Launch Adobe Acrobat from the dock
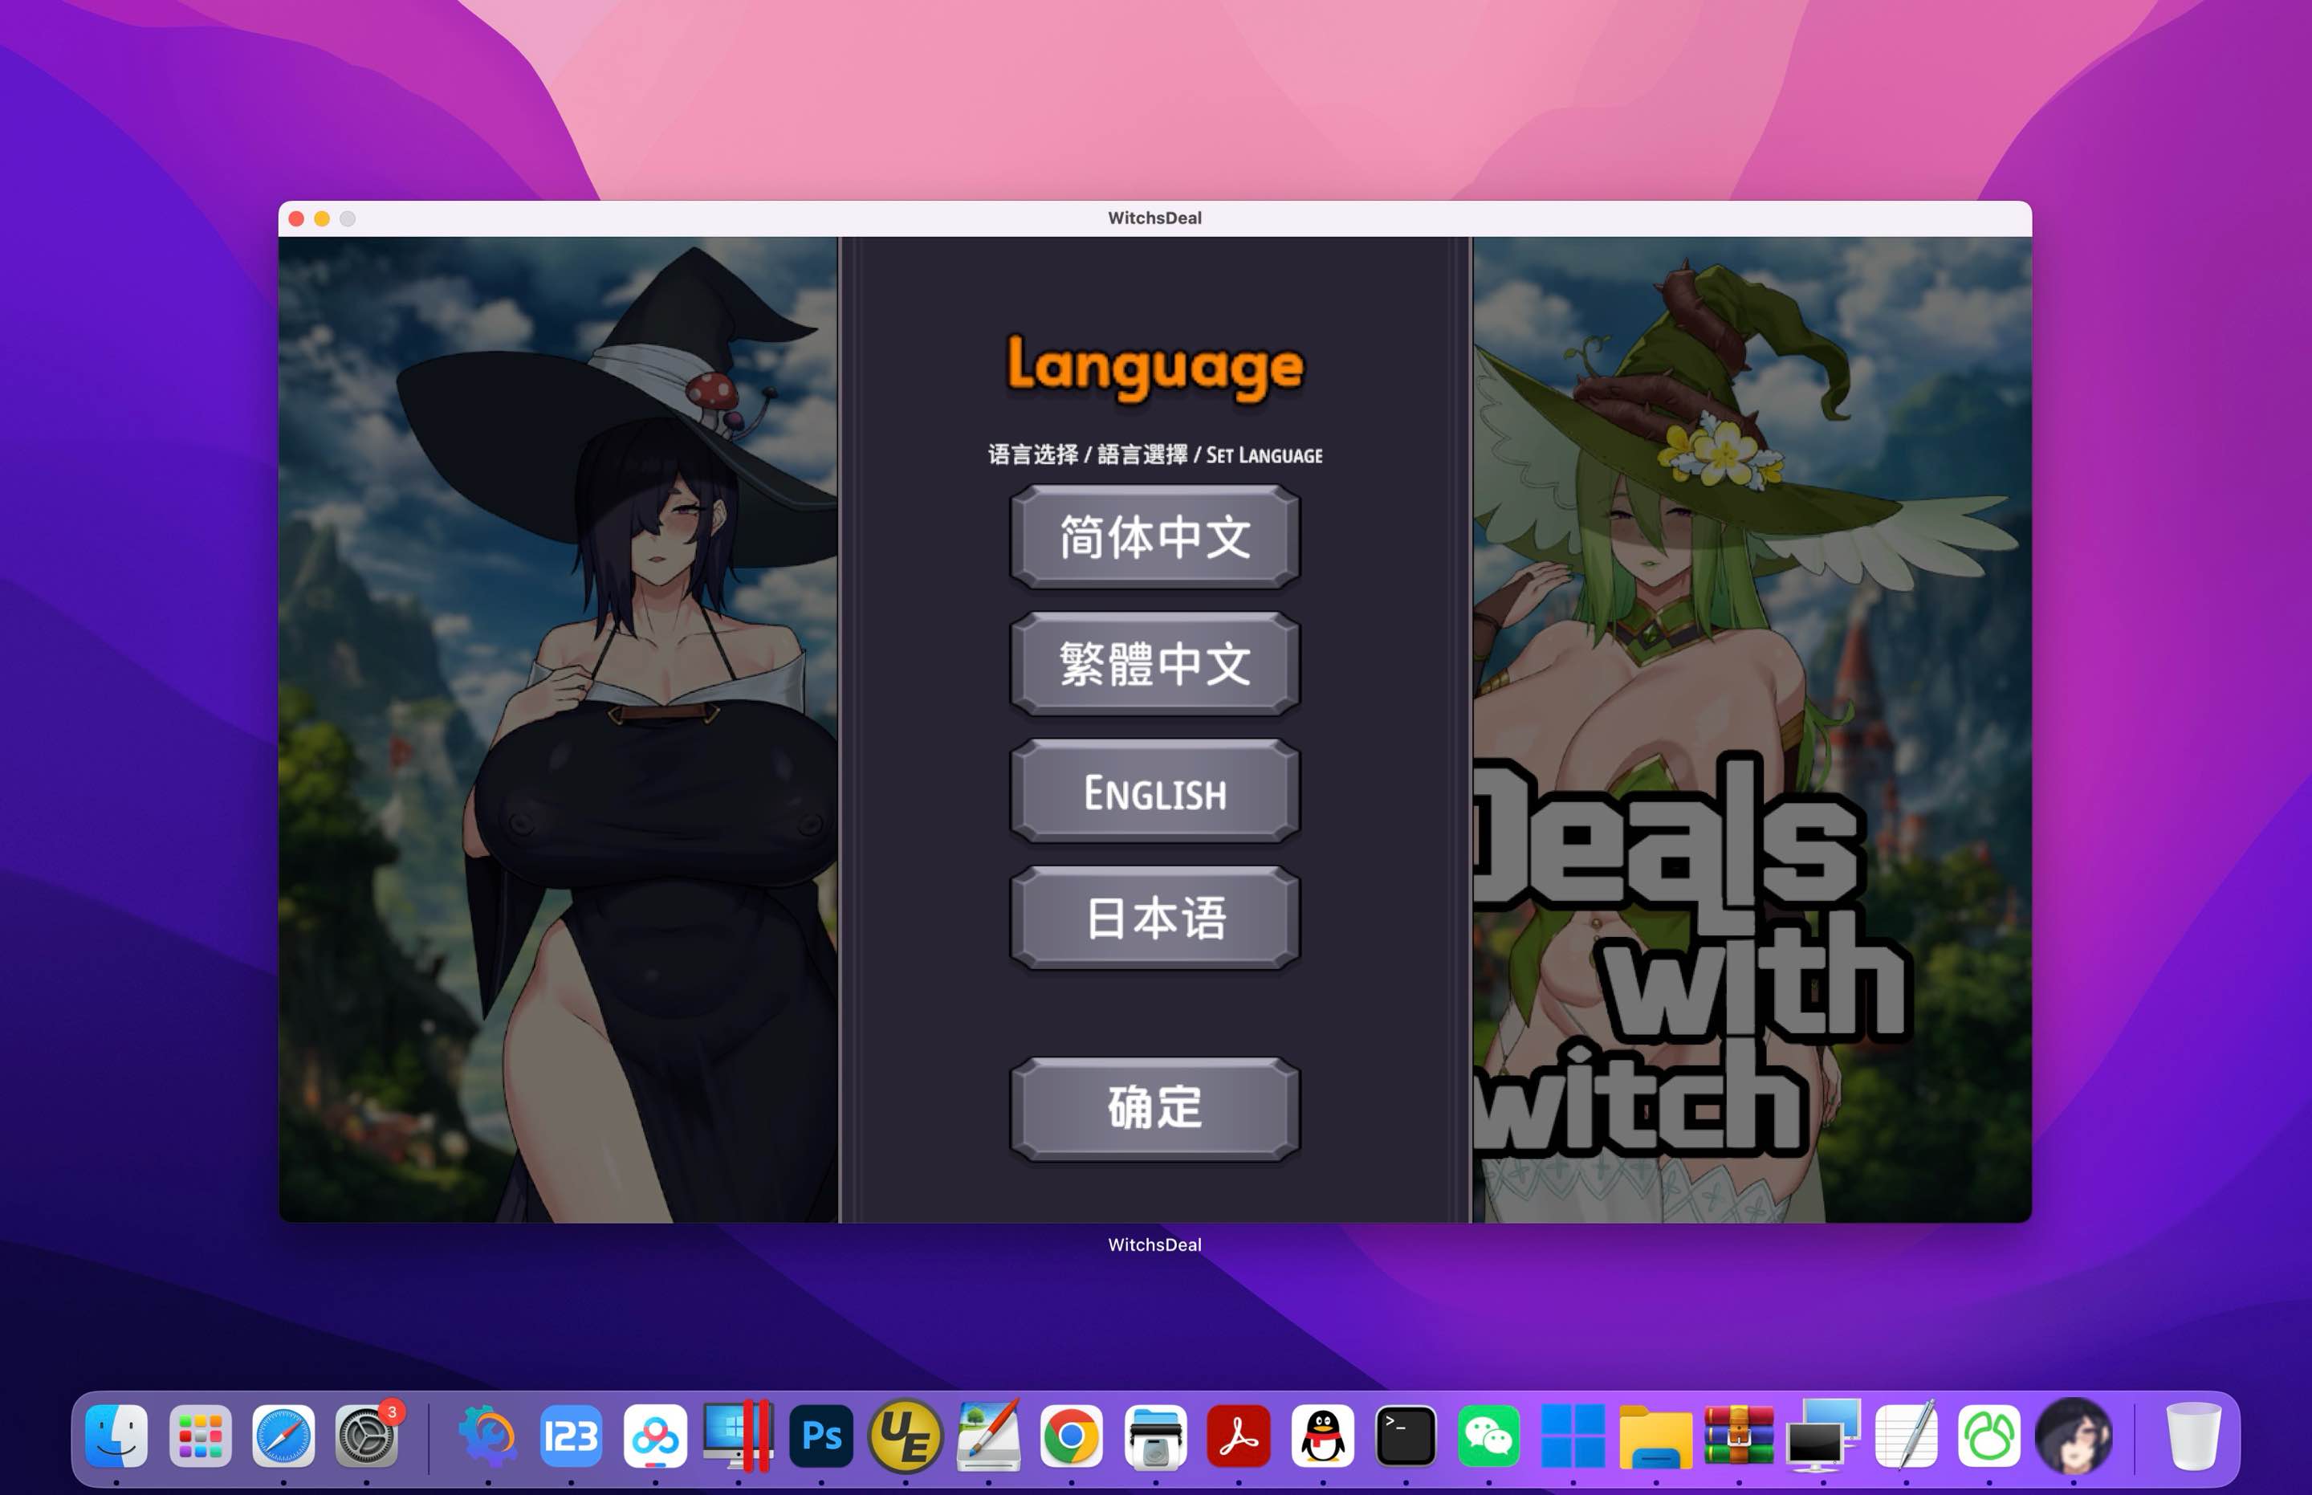The height and width of the screenshot is (1495, 2312). coord(1239,1436)
